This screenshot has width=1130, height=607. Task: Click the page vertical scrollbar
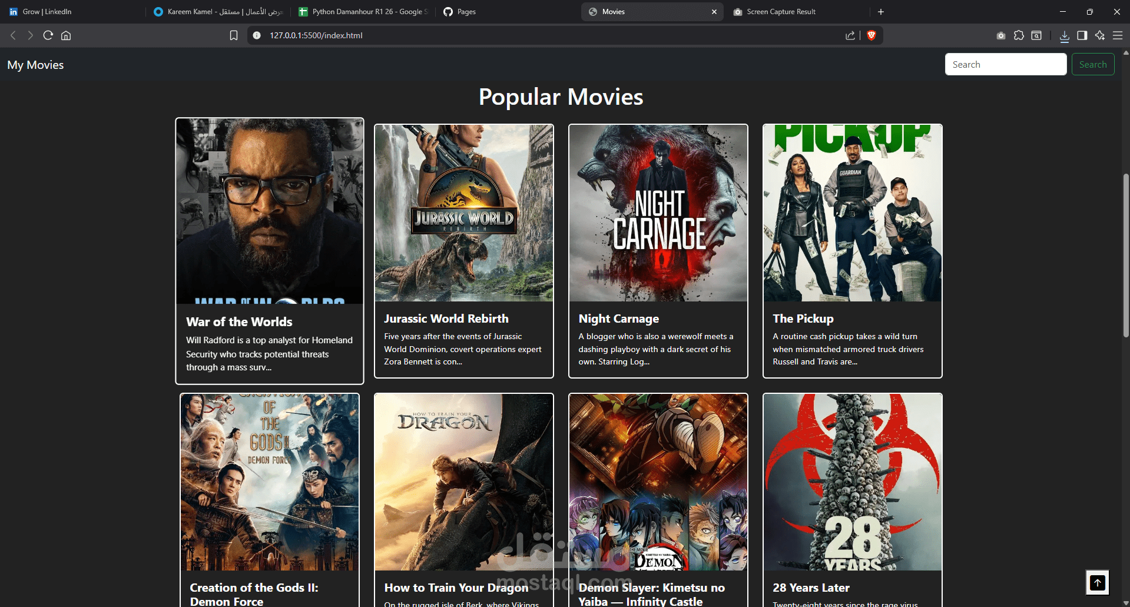pyautogui.click(x=1126, y=256)
